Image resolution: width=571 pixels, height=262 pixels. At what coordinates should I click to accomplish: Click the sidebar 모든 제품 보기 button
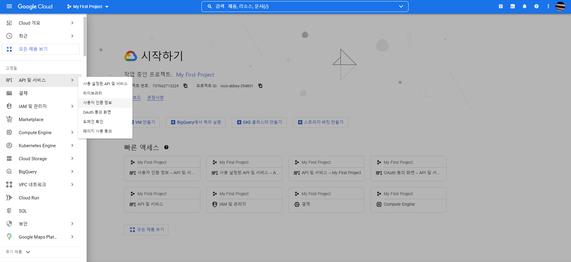(x=41, y=49)
